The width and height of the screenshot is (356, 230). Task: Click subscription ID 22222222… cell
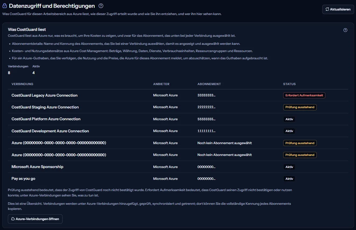pos(206,107)
